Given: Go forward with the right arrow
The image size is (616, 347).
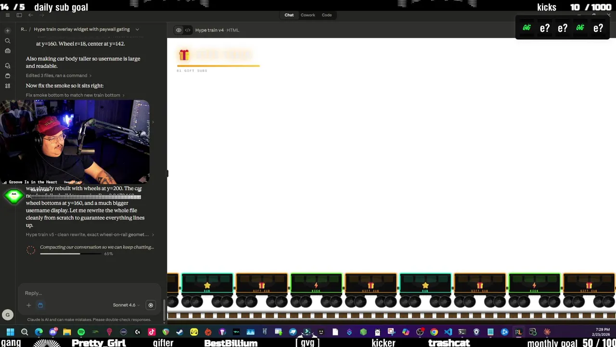Looking at the screenshot, I should tap(41, 15).
